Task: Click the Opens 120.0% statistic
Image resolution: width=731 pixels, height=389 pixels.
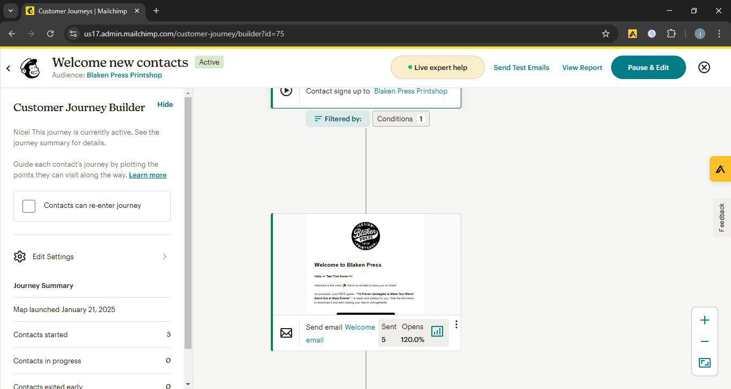Action: point(413,333)
